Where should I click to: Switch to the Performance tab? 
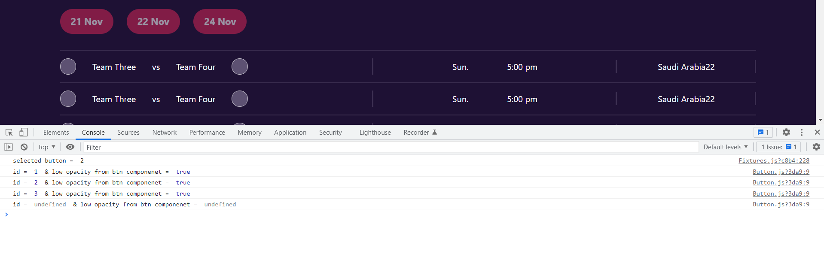click(x=207, y=133)
